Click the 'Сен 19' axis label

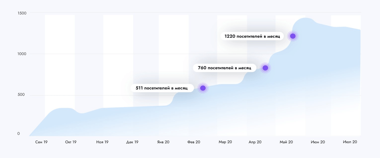pyautogui.click(x=41, y=142)
